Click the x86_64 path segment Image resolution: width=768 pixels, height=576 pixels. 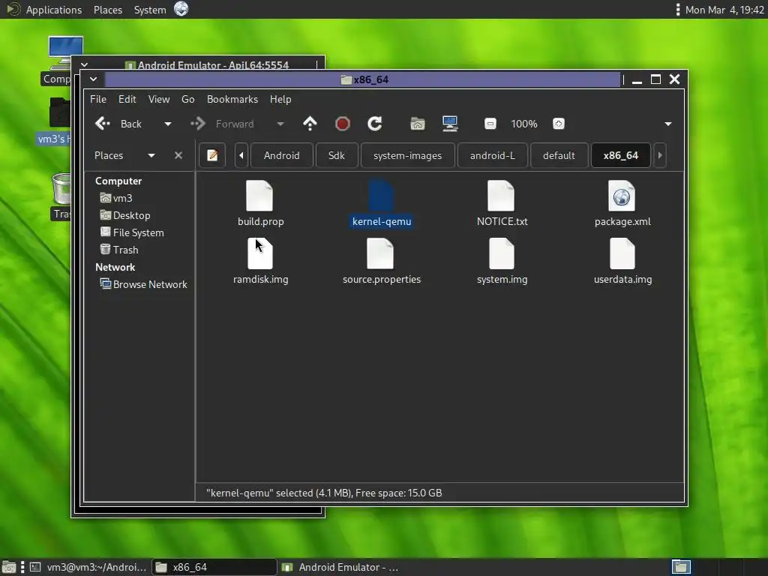[x=620, y=155]
